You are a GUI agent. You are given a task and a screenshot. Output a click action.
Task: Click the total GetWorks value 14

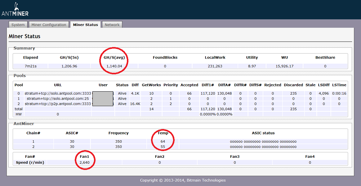click(x=151, y=109)
